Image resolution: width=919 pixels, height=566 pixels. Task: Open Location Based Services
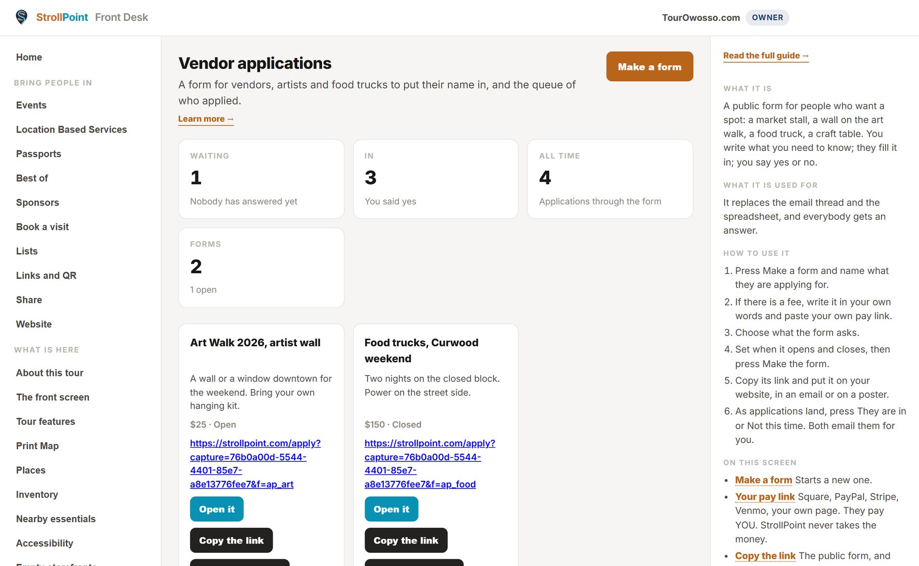pos(71,130)
